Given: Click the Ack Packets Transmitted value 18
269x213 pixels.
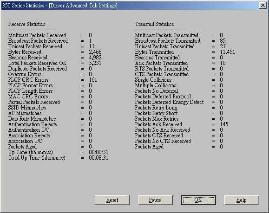Looking at the screenshot, I should point(223,63).
